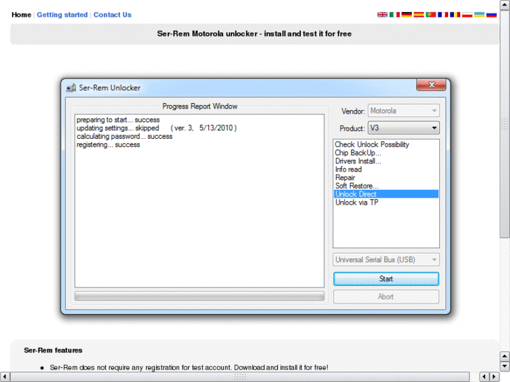This screenshot has height=382, width=510.
Task: Select Info read operation
Action: pyautogui.click(x=386, y=170)
